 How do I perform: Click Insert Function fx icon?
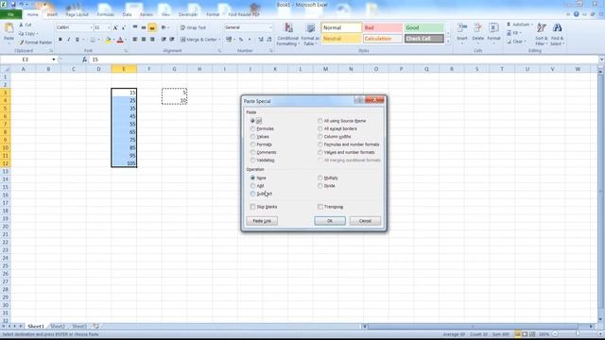click(x=84, y=59)
